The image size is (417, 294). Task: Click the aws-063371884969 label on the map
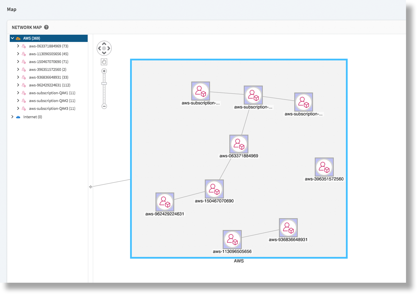(x=239, y=156)
